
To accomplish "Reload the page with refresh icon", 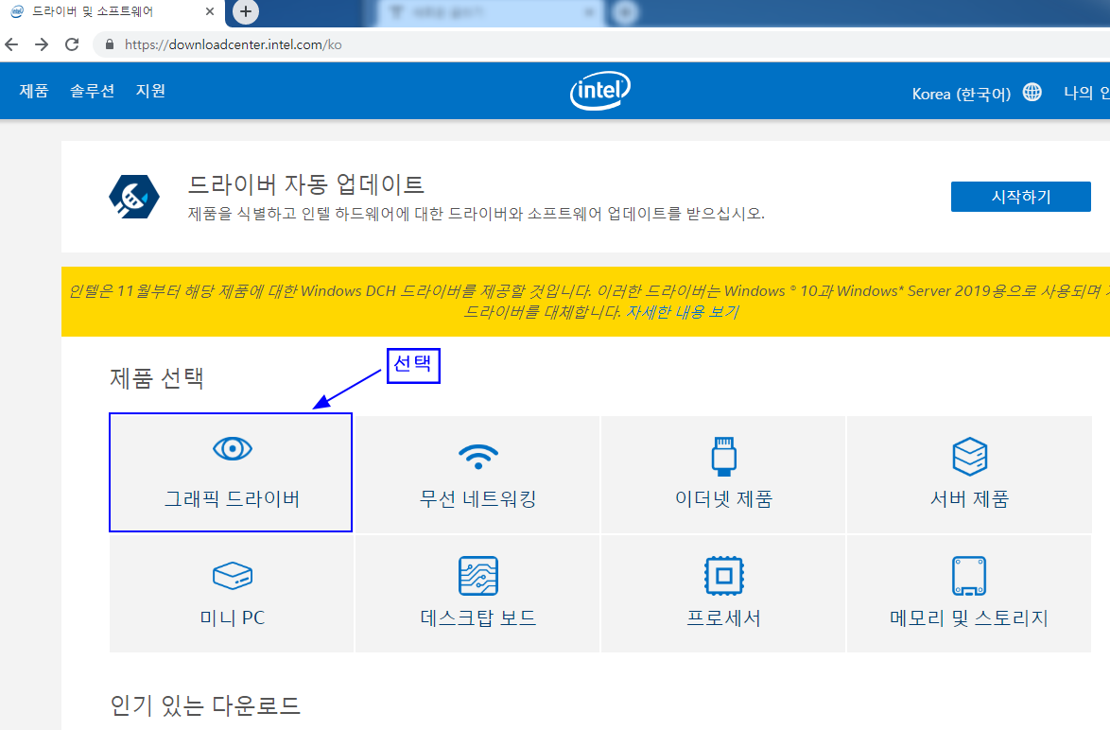I will pos(72,44).
